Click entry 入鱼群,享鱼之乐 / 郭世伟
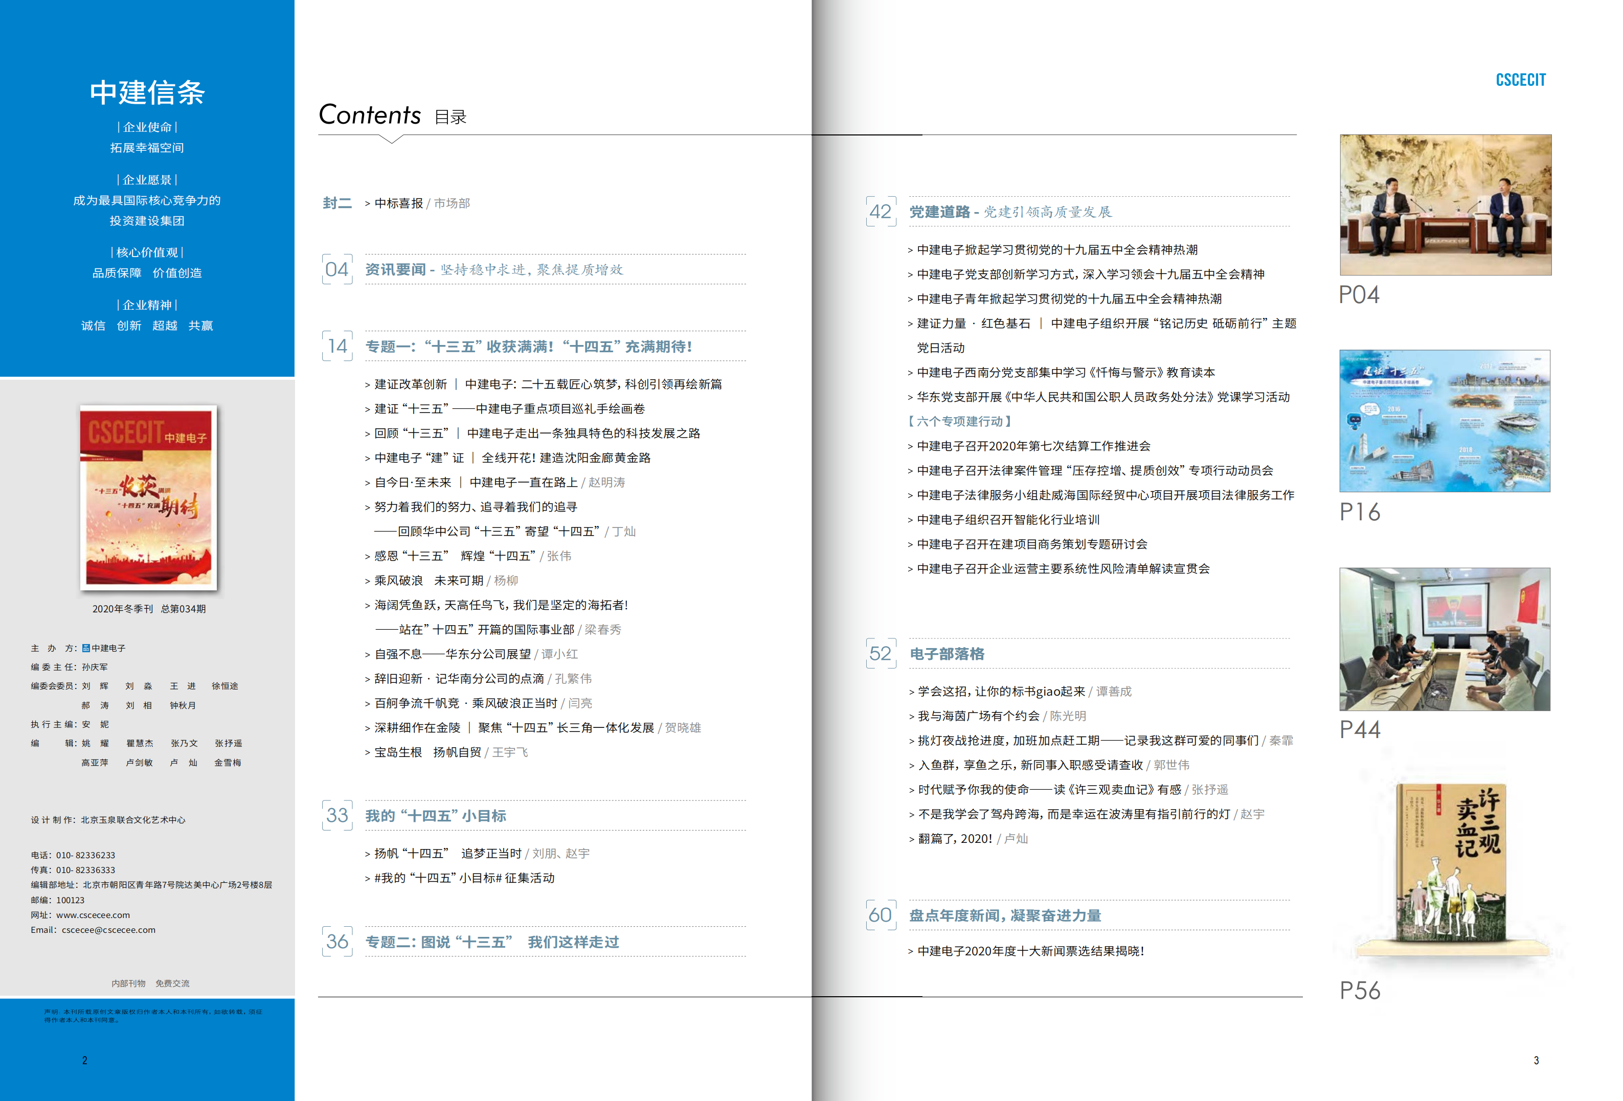 (x=1049, y=765)
